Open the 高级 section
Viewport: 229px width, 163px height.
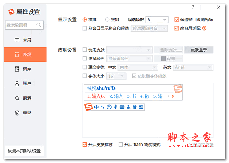25,113
